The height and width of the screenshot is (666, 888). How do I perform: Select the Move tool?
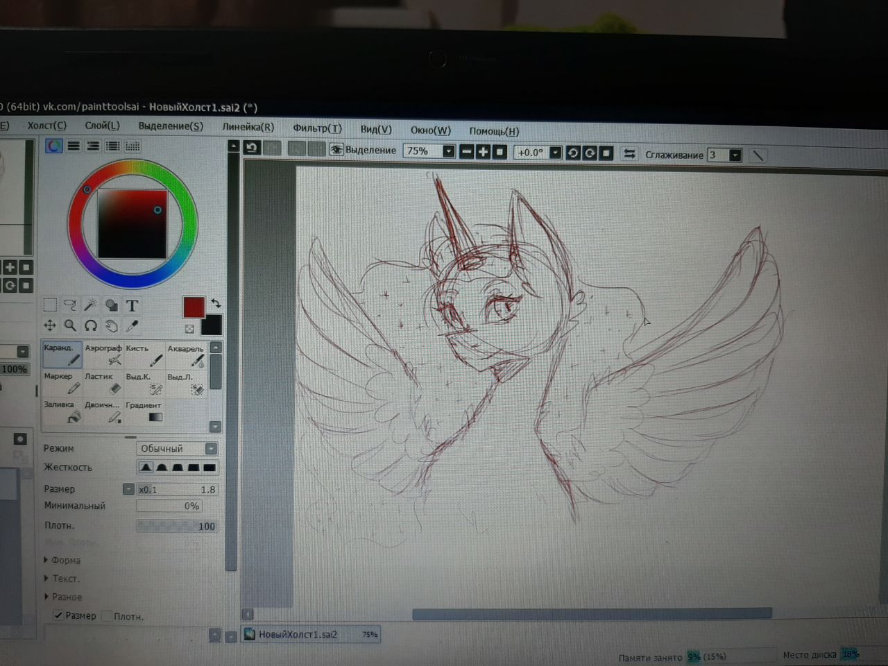50,325
